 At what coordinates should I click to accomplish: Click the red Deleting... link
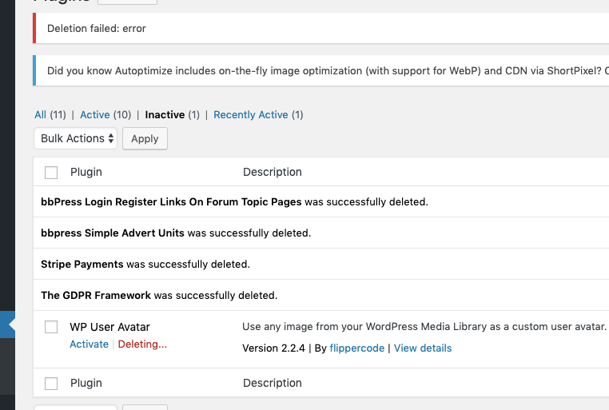142,344
